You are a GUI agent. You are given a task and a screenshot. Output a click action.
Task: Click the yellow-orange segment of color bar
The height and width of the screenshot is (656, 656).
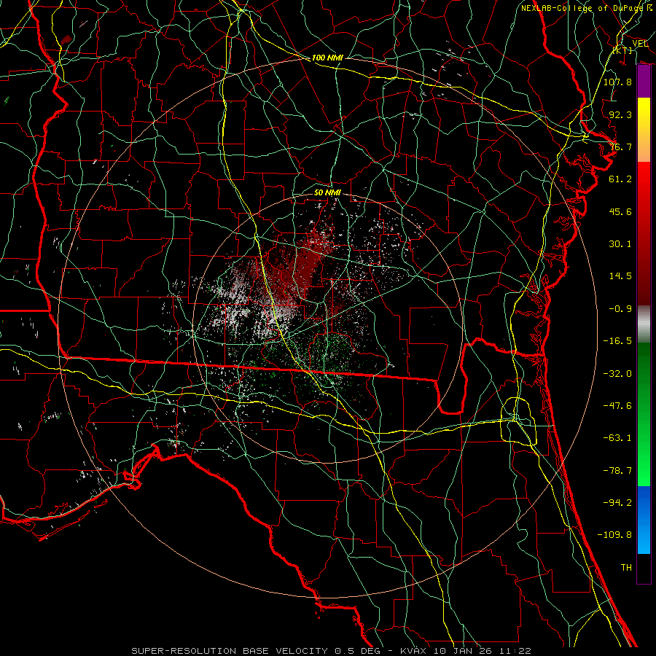click(644, 130)
